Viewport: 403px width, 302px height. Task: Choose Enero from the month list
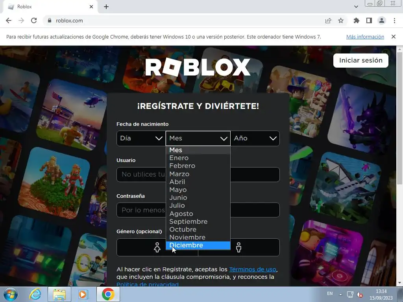(198, 158)
